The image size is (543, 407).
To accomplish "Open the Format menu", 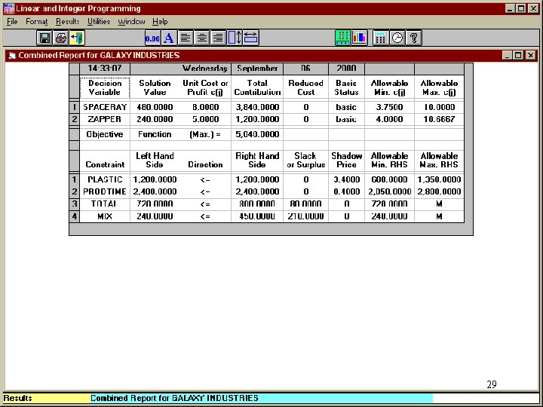I will pyautogui.click(x=37, y=21).
